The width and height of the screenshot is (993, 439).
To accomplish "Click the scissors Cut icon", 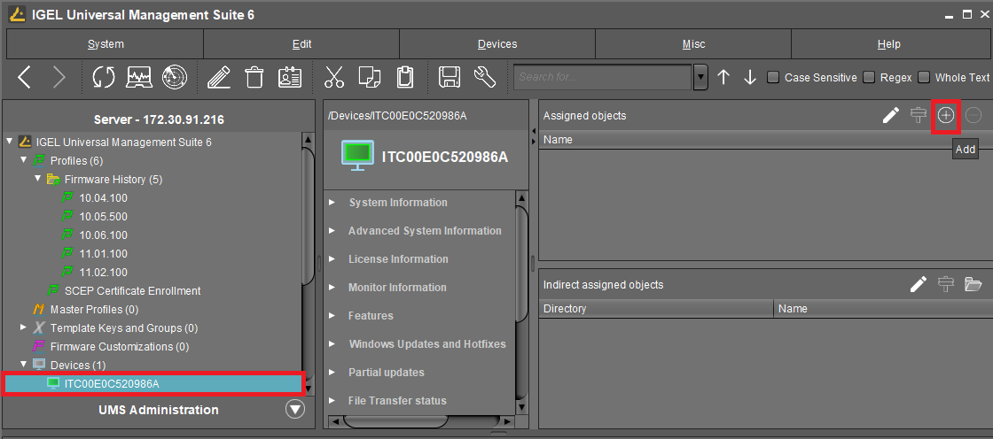I will [x=334, y=78].
